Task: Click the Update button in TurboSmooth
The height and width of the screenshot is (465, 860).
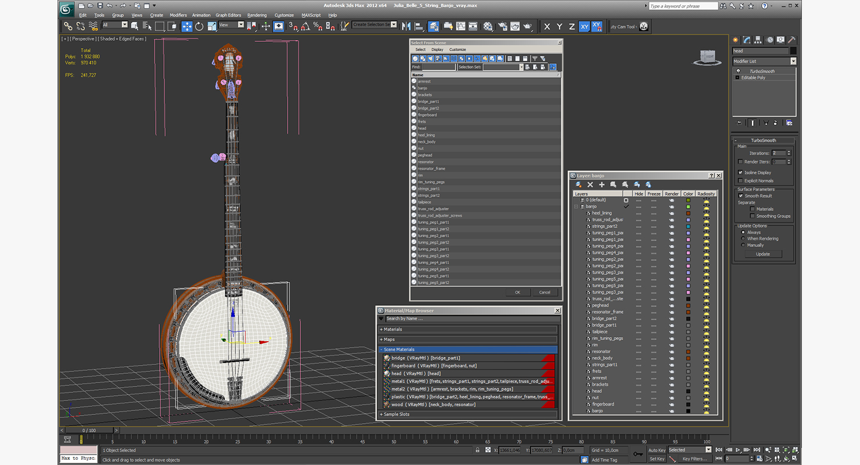Action: pyautogui.click(x=763, y=254)
